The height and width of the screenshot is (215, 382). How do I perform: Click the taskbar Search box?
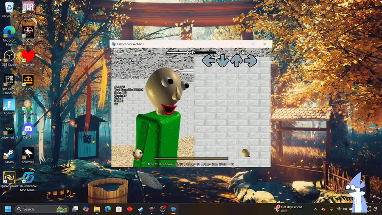[x=42, y=209]
